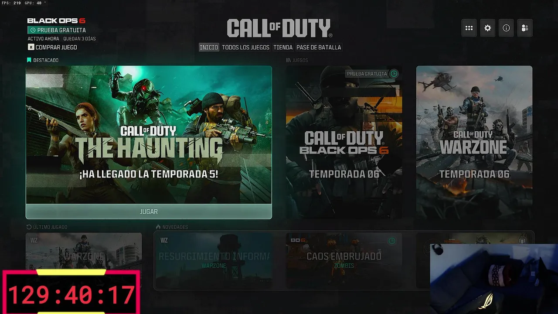Screen dimensions: 558x314
Task: Open The Haunting featured banner
Action: [x=149, y=135]
